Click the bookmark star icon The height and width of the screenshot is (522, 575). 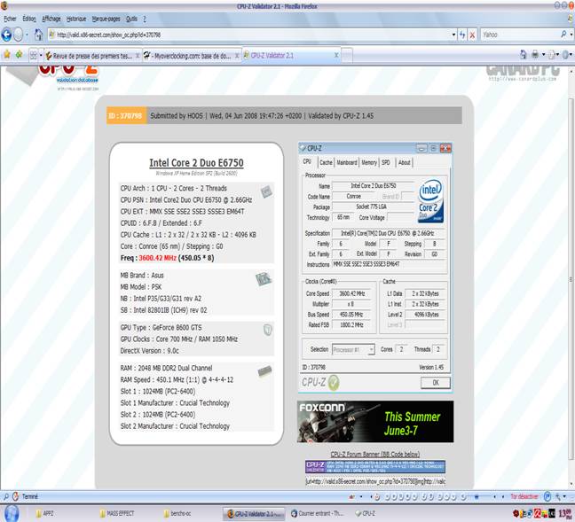(x=6, y=55)
